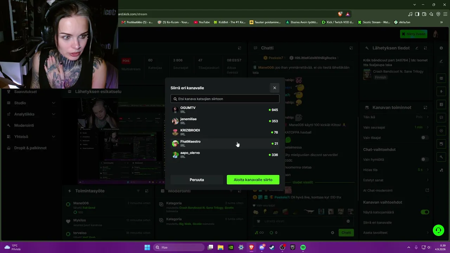Open the Postilaatikko Gmail bookmark
Screen dimensions: 450x253
[137, 22]
